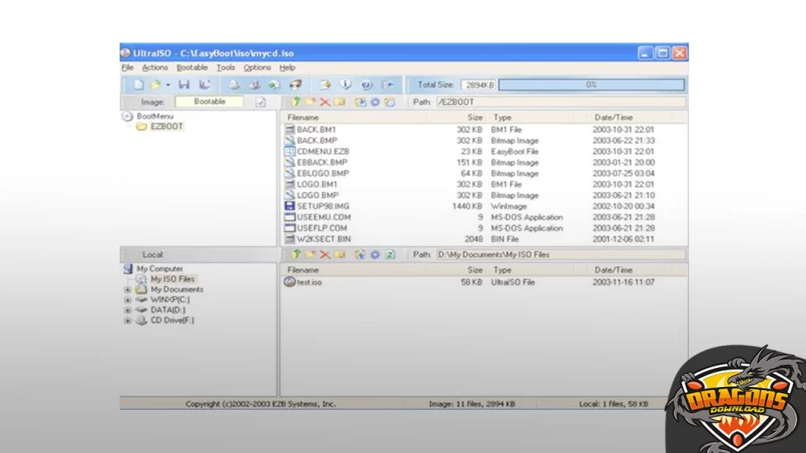Screen dimensions: 806x453
Task: Save the current ISO image
Action: click(186, 84)
